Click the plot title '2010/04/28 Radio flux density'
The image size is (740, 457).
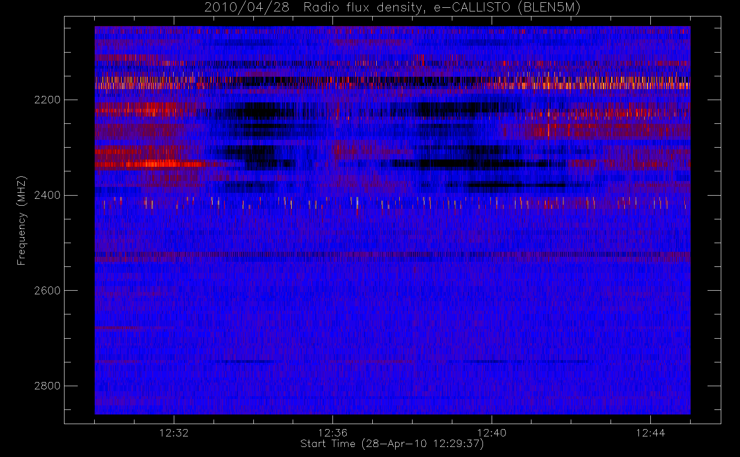tap(392, 7)
